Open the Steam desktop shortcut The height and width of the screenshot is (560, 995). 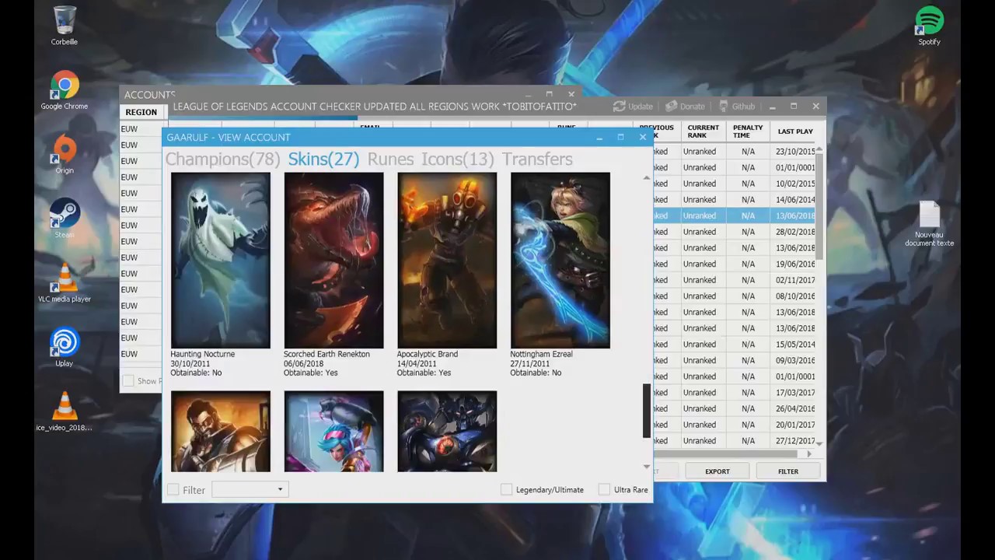coord(65,219)
